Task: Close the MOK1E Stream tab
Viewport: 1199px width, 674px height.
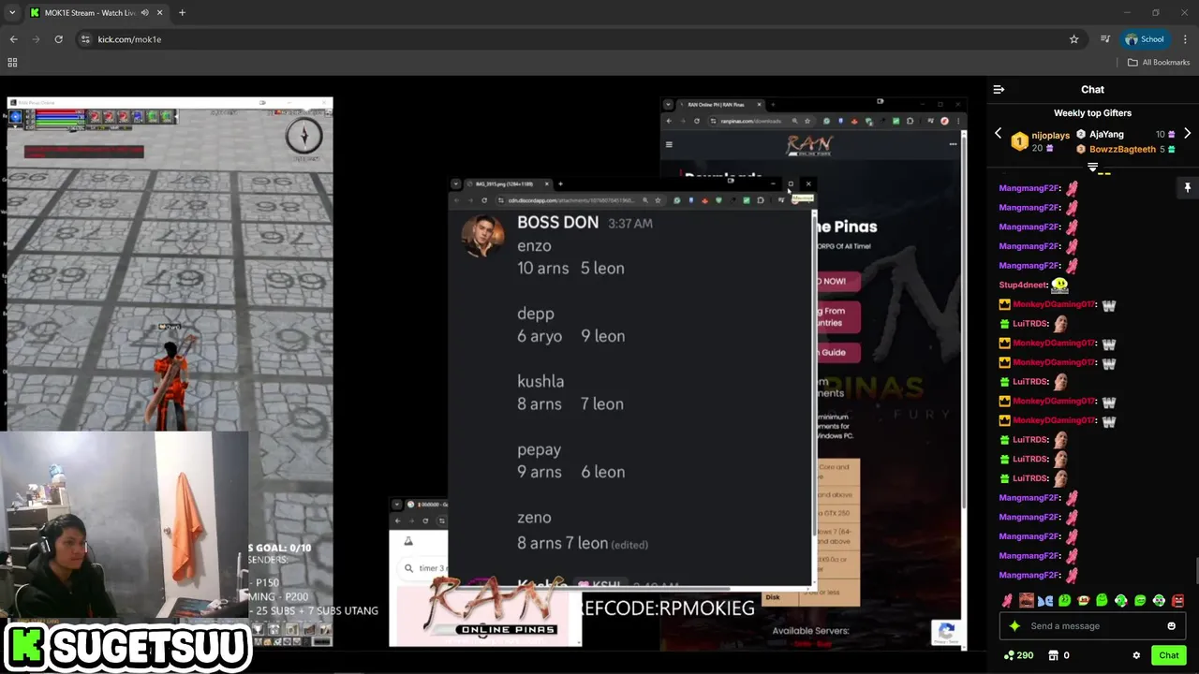Action: tap(160, 12)
